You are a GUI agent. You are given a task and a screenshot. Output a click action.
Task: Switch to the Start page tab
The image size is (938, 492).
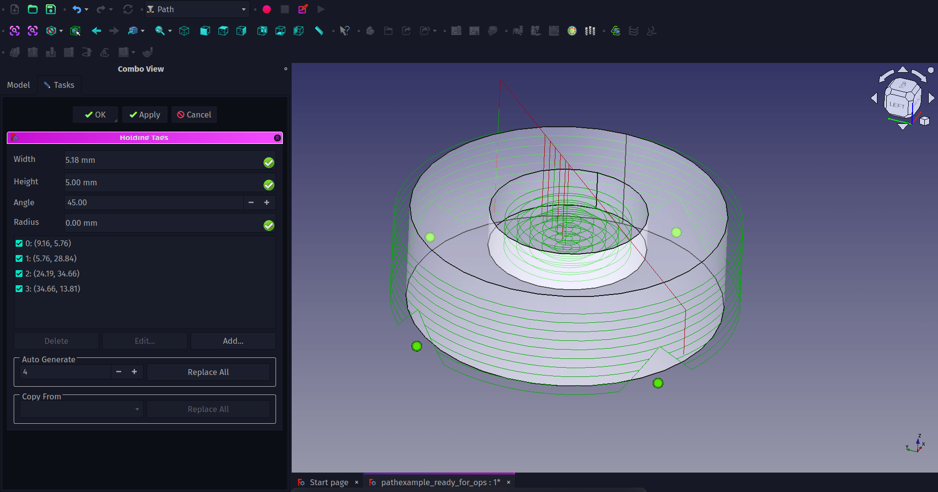point(328,482)
